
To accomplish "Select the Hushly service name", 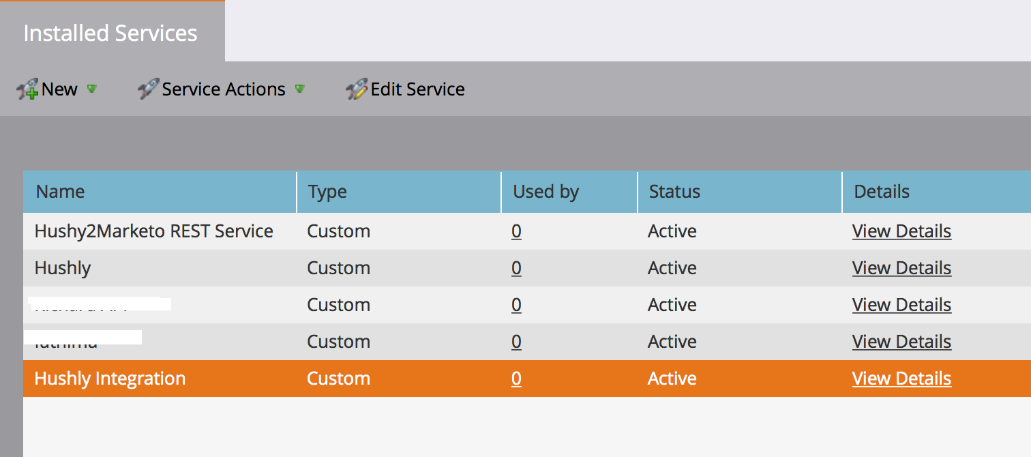I will [x=63, y=268].
